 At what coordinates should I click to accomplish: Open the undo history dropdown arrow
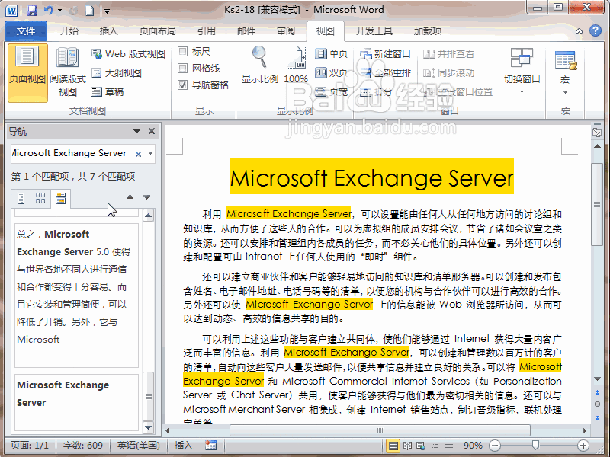point(59,11)
